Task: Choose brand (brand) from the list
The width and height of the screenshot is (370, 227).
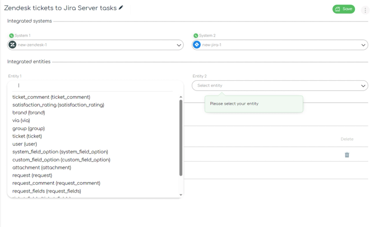Action: [x=29, y=113]
